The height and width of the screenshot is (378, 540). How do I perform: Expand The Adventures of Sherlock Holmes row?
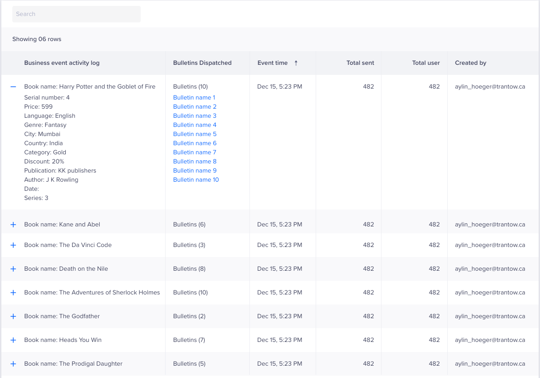(x=13, y=293)
